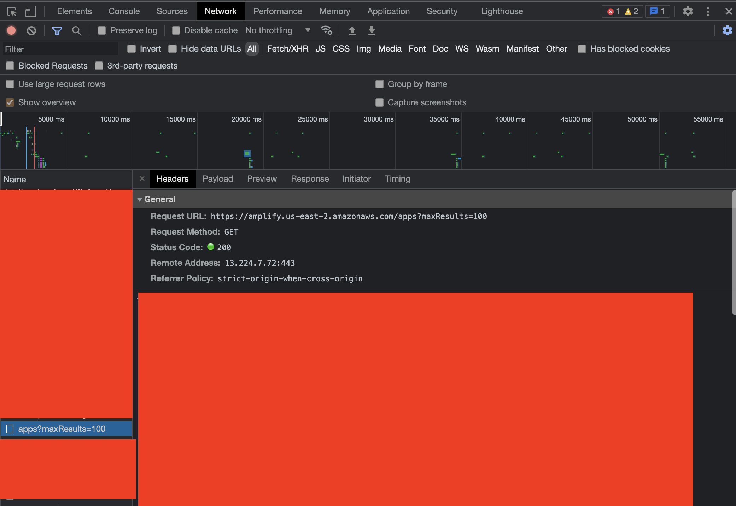Screen dimensions: 736x506
Task: Export network log as HAR (download arrow)
Action: click(371, 30)
